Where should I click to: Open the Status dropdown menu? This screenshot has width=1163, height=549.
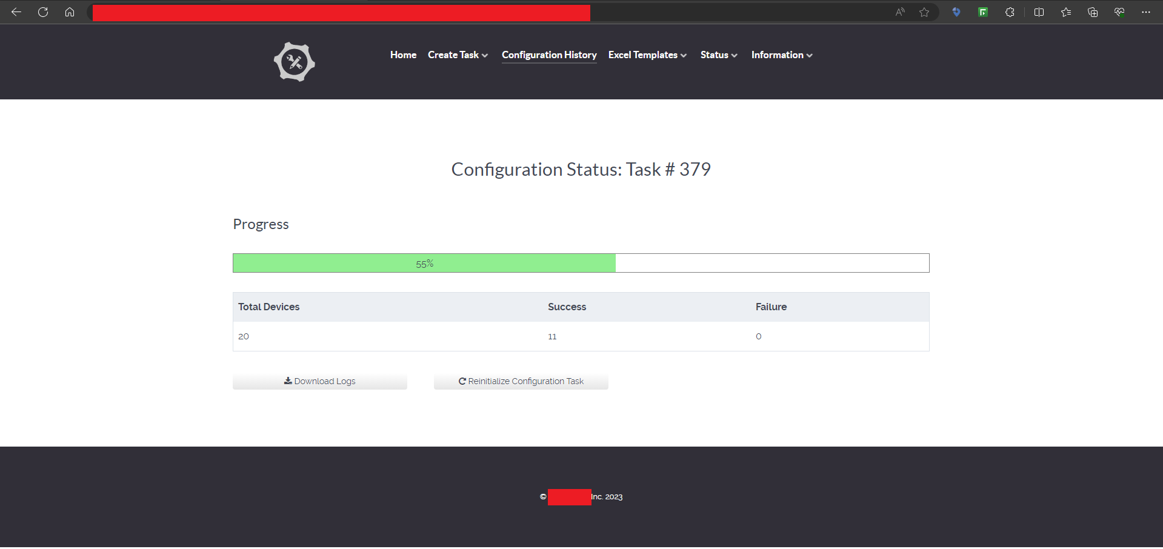[x=719, y=55]
